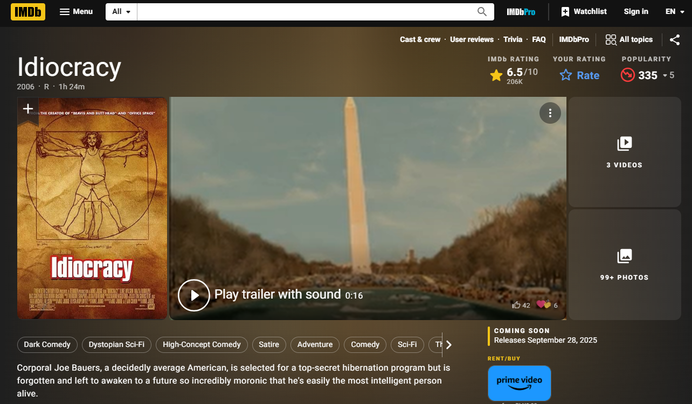
Task: Open the 3 Videos gallery
Action: (624, 152)
